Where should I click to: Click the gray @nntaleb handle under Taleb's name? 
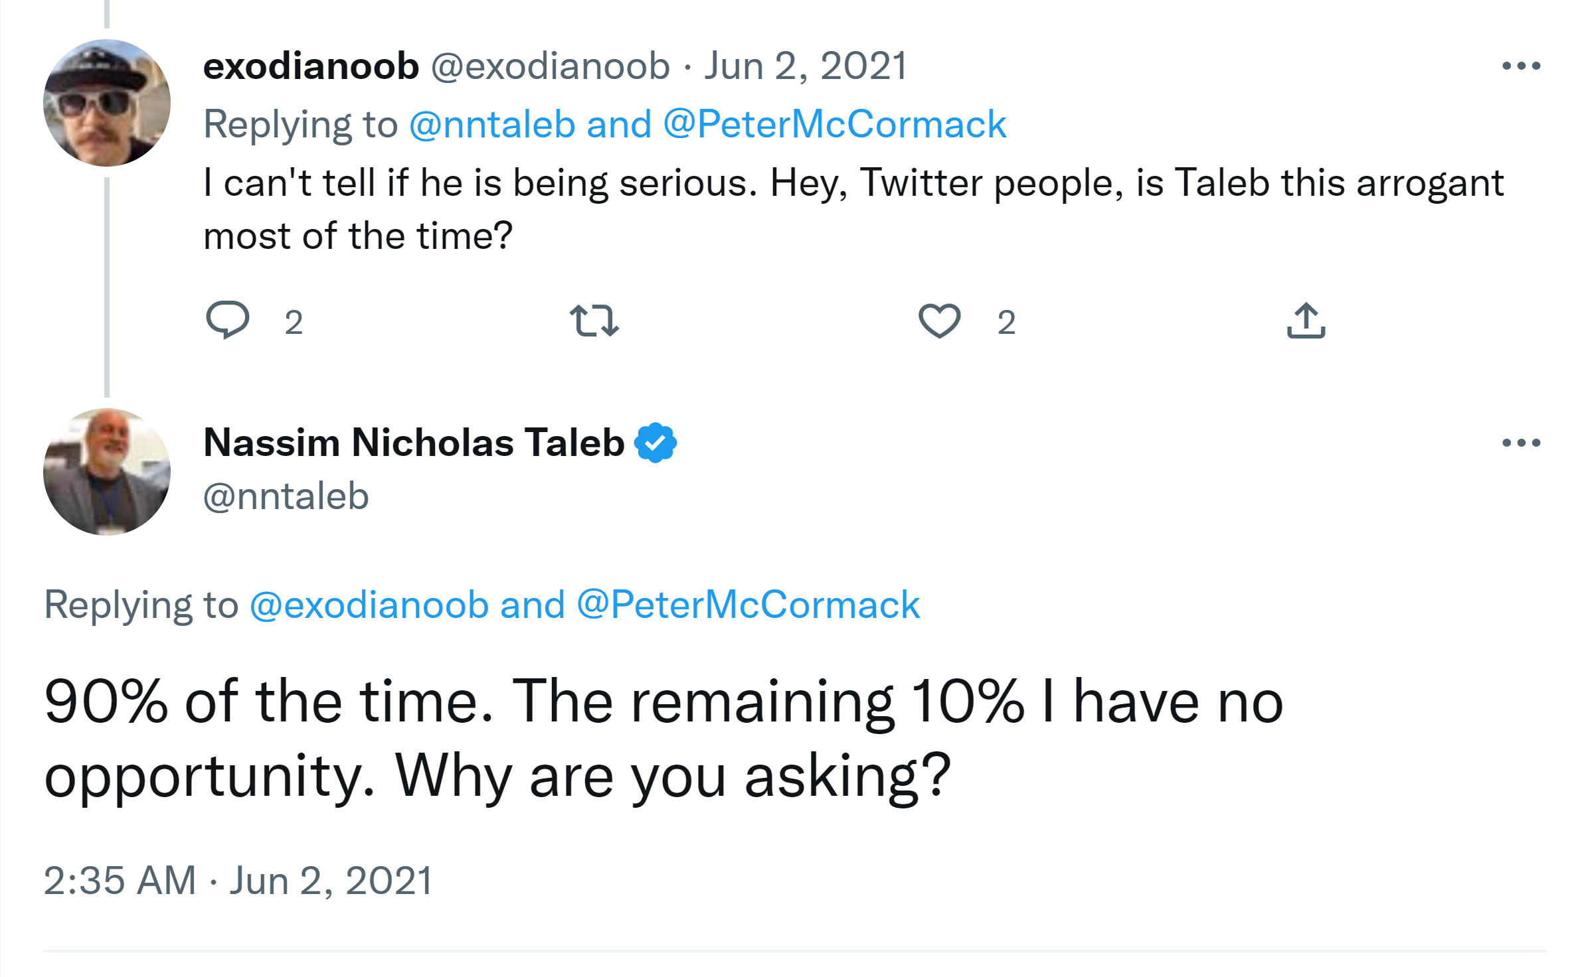pos(286,496)
